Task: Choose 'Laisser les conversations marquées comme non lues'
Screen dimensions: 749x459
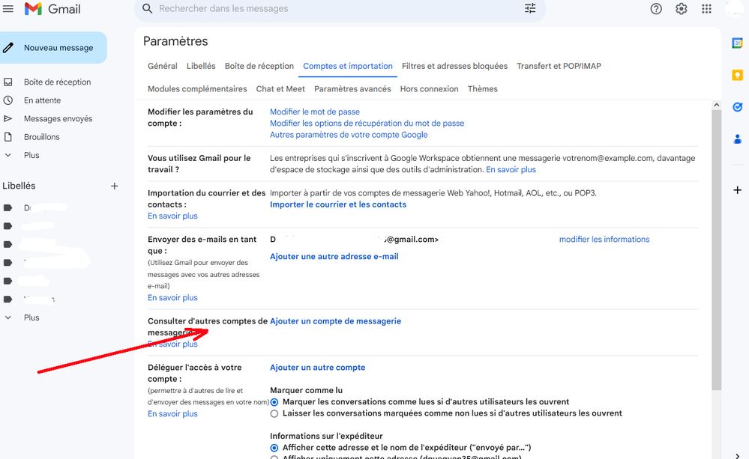Action: pos(274,413)
